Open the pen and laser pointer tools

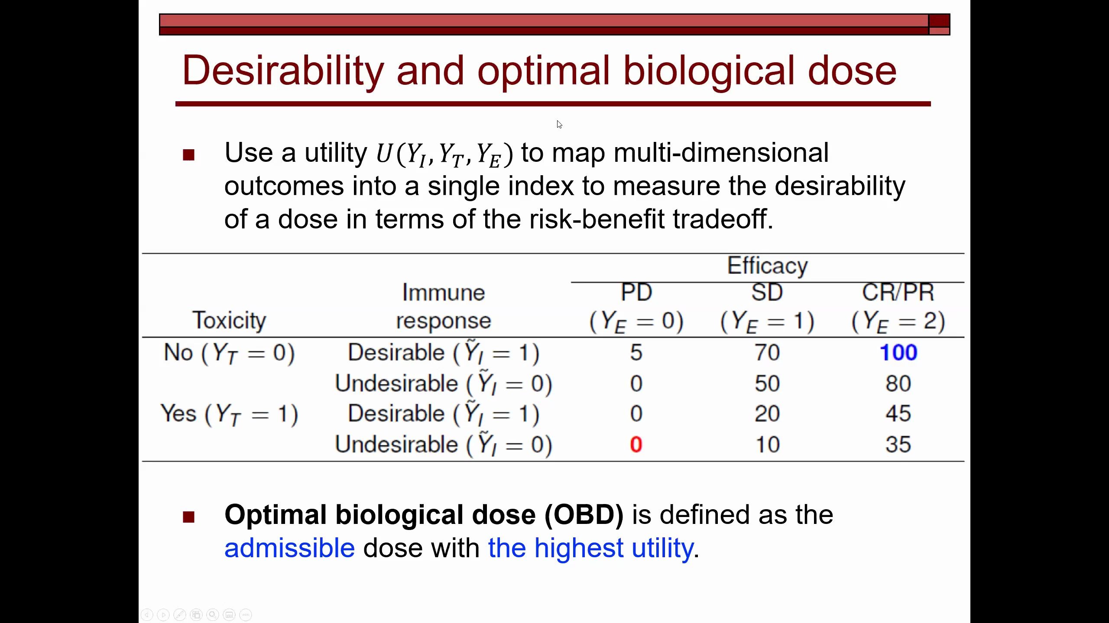[180, 614]
